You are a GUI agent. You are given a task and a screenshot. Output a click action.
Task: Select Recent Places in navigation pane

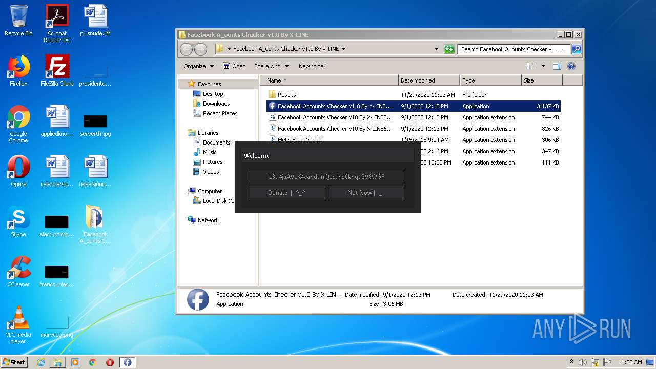tap(220, 113)
